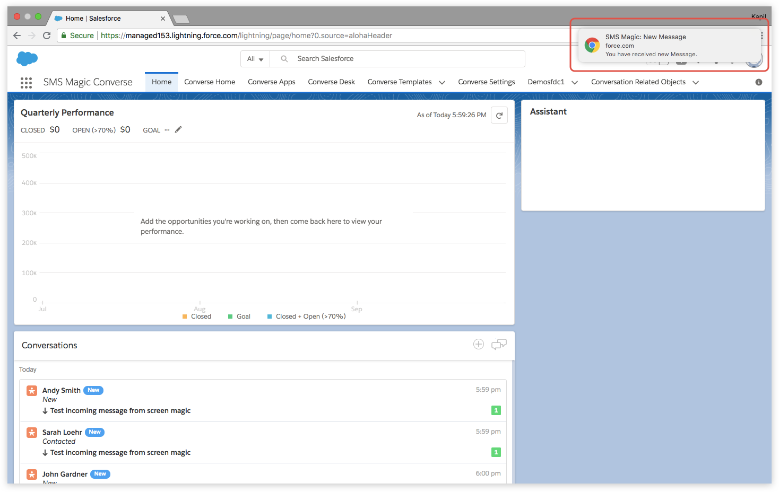Expand the Demosfdc1 menu chevron
This screenshot has height=492, width=779.
coord(575,82)
